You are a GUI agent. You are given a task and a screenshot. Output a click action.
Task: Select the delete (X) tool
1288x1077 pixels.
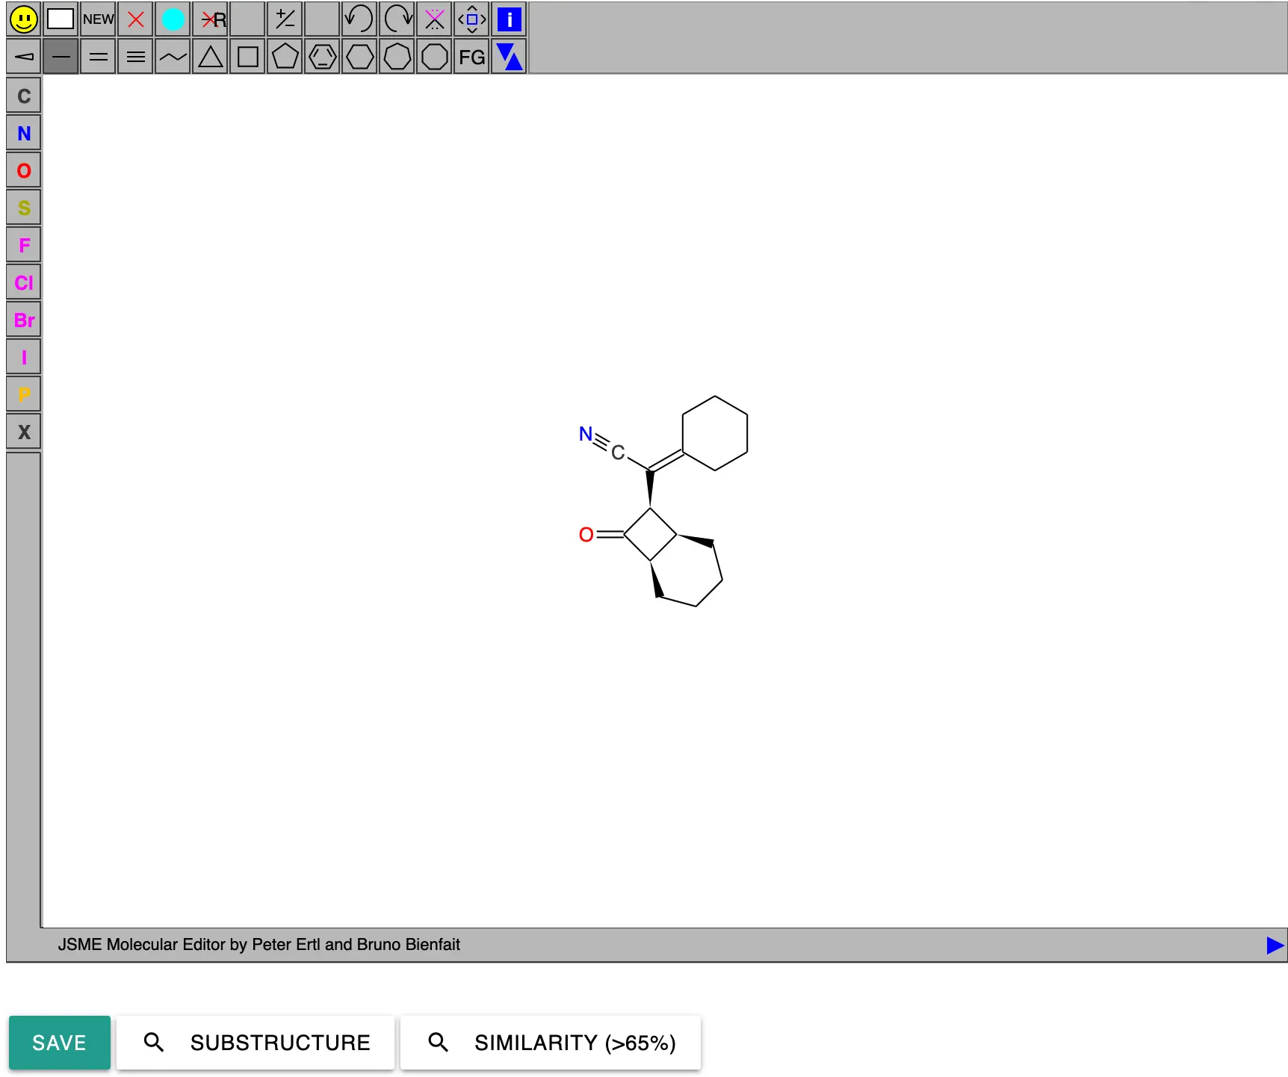pyautogui.click(x=135, y=19)
